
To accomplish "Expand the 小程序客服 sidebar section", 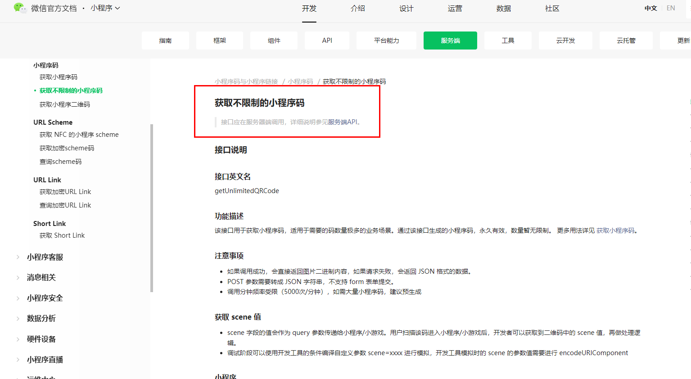I will (45, 257).
